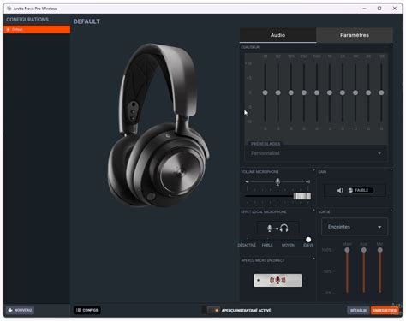Collapse the Aperçu Micro en Direct arrow
Screen dimensions: 406x321
click(x=313, y=259)
